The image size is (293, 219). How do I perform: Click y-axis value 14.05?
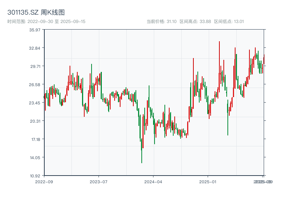tap(35, 158)
